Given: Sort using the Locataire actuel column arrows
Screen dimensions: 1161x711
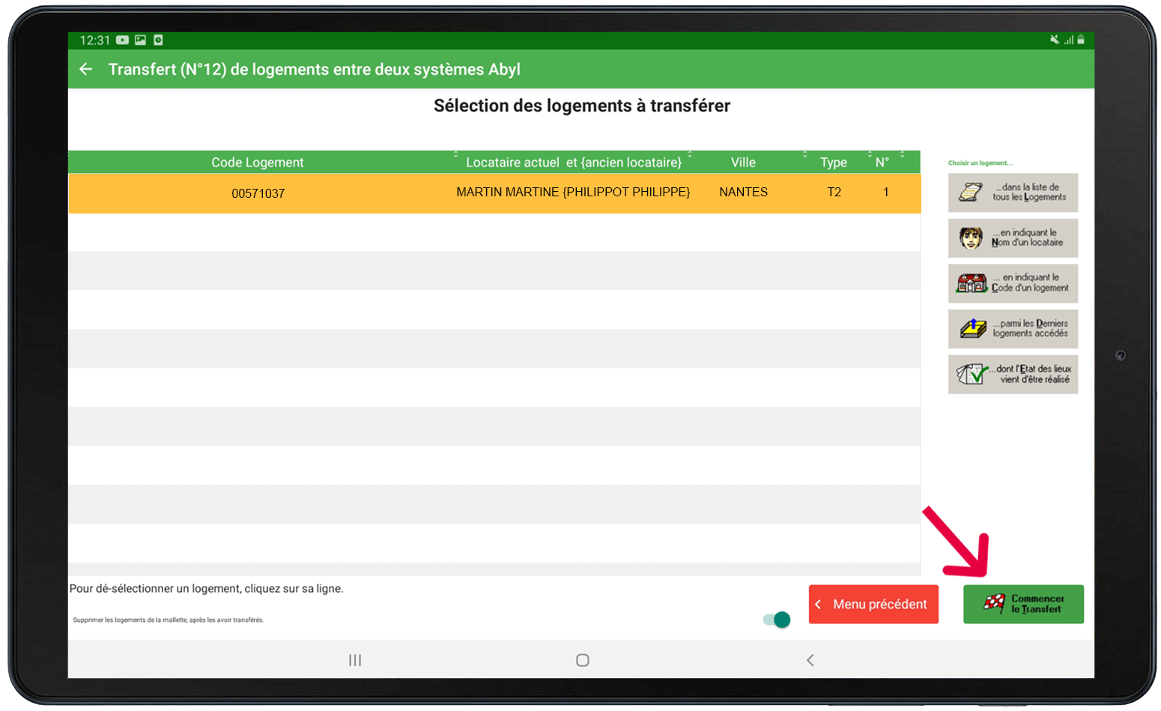Looking at the screenshot, I should 690,155.
